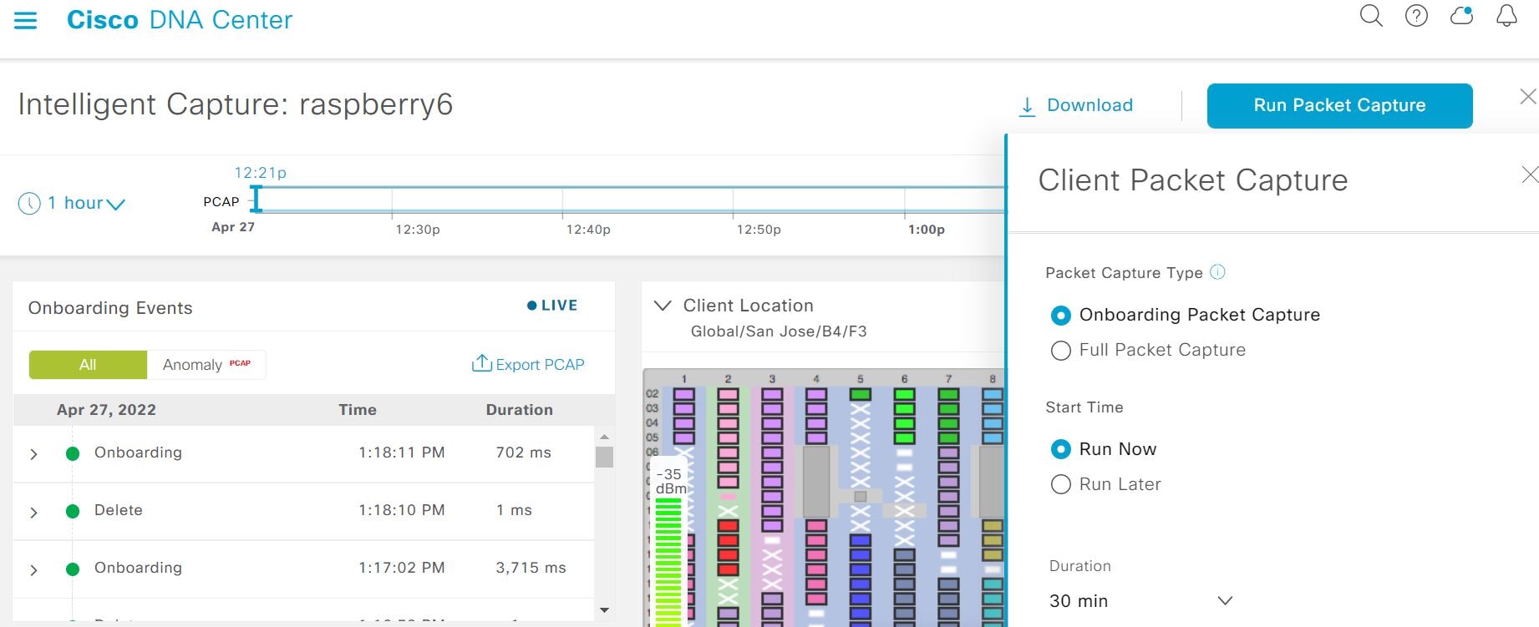1539x627 pixels.
Task: Click the 12:21p PCAP timeline marker
Action: 256,199
